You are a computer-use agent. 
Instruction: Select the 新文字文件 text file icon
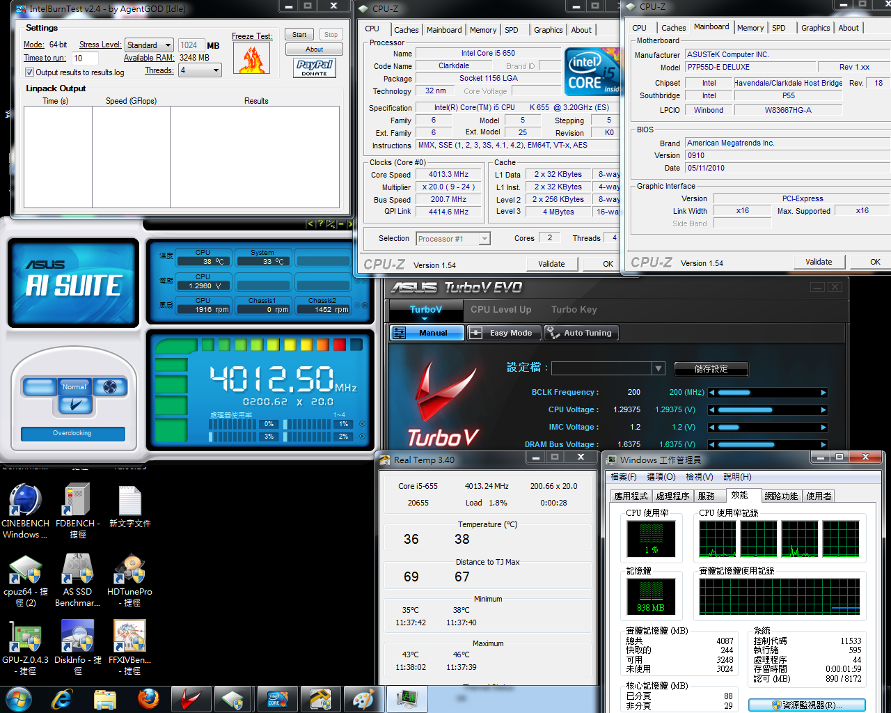tap(130, 506)
